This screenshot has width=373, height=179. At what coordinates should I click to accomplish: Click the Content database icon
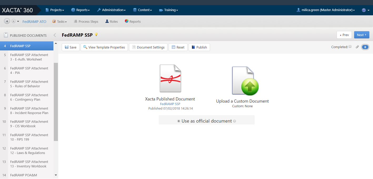pos(135,10)
